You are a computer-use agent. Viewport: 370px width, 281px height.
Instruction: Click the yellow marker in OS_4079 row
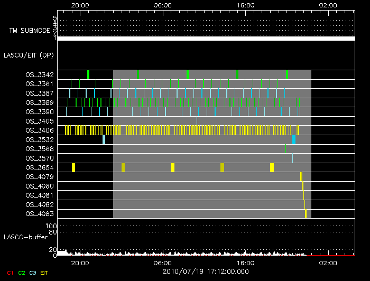point(301,177)
